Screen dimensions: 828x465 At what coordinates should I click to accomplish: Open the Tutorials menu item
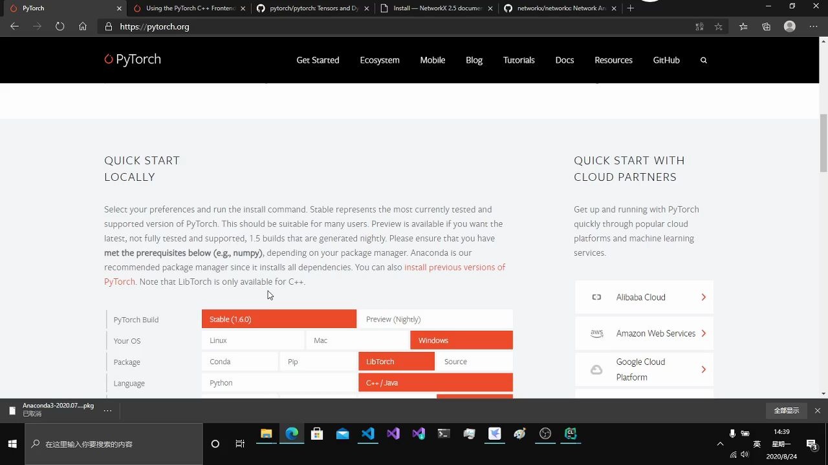519,60
